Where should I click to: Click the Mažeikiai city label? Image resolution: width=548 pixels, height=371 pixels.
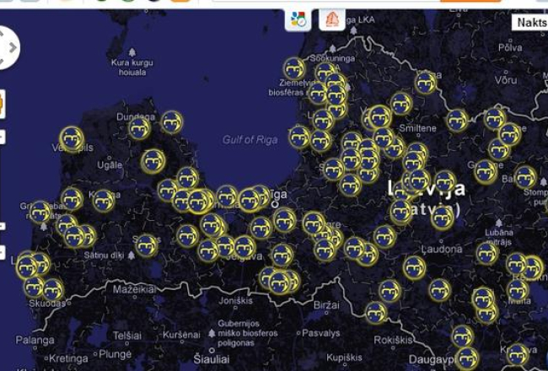(x=135, y=289)
